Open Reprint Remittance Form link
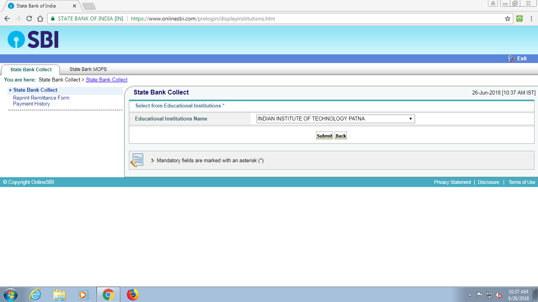 [41, 98]
